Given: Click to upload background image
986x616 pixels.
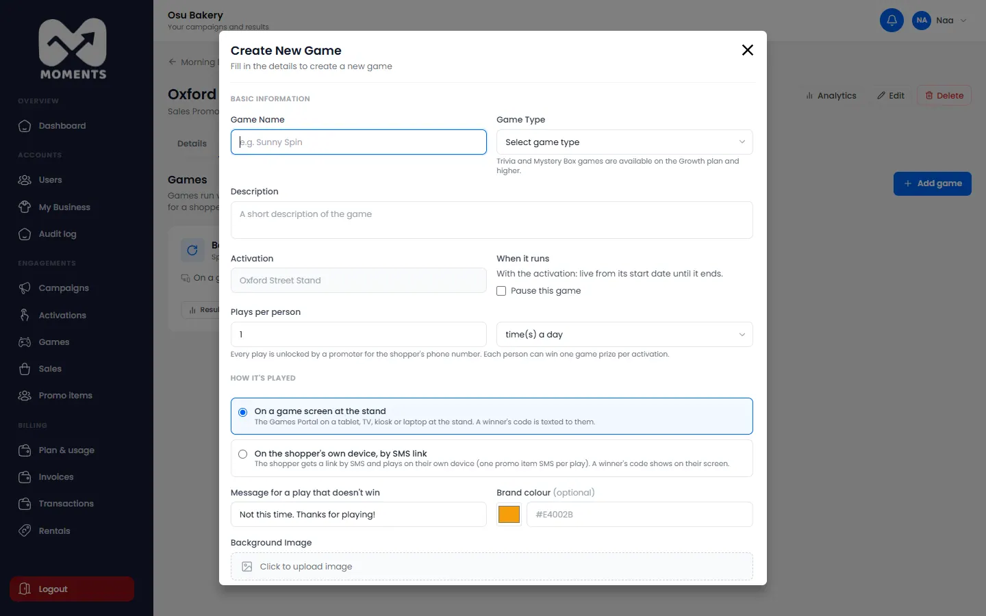Looking at the screenshot, I should click(492, 567).
